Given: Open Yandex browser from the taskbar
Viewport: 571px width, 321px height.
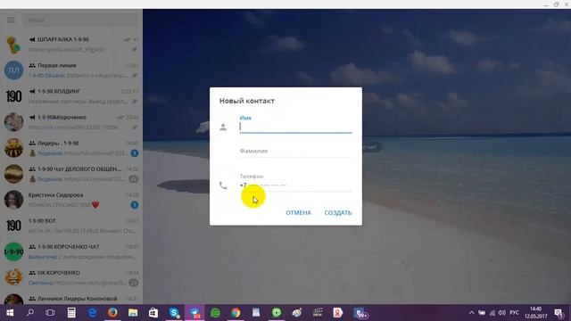Looking at the screenshot, I should 337,313.
